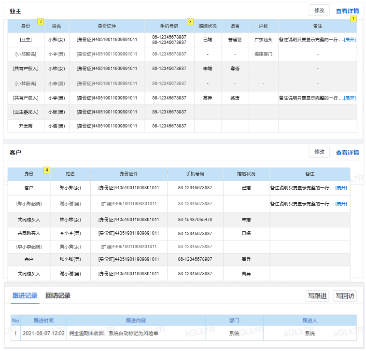Image resolution: width=366 pixels, height=351 pixels.
Task: Click yellow annotation marker 2
Action: [41, 22]
